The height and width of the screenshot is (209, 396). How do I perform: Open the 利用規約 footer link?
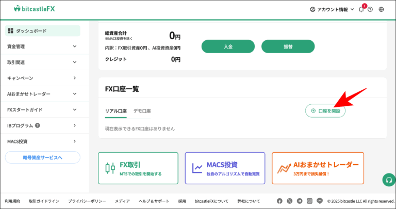coord(12,201)
